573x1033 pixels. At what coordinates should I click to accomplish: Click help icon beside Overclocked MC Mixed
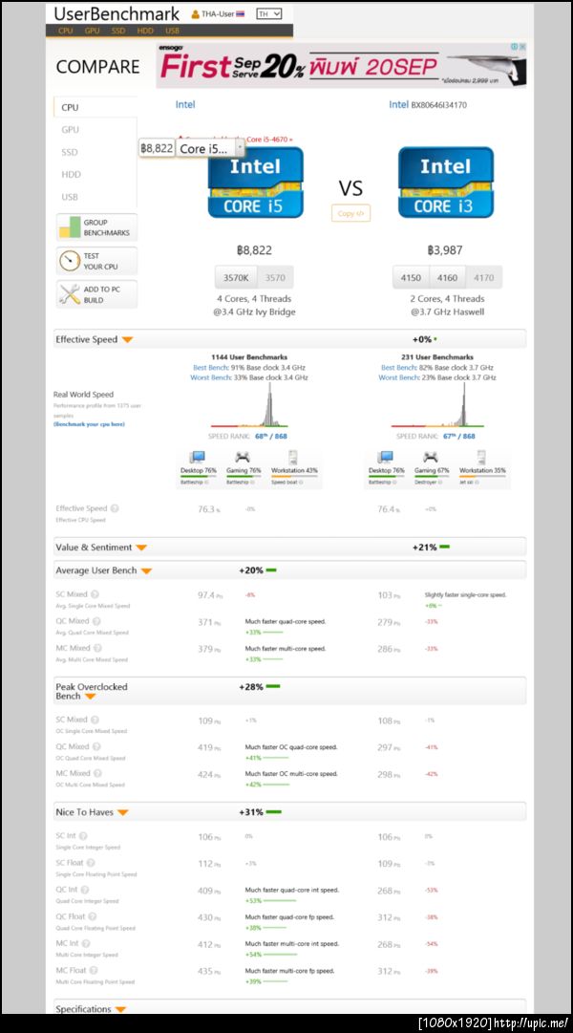[98, 773]
